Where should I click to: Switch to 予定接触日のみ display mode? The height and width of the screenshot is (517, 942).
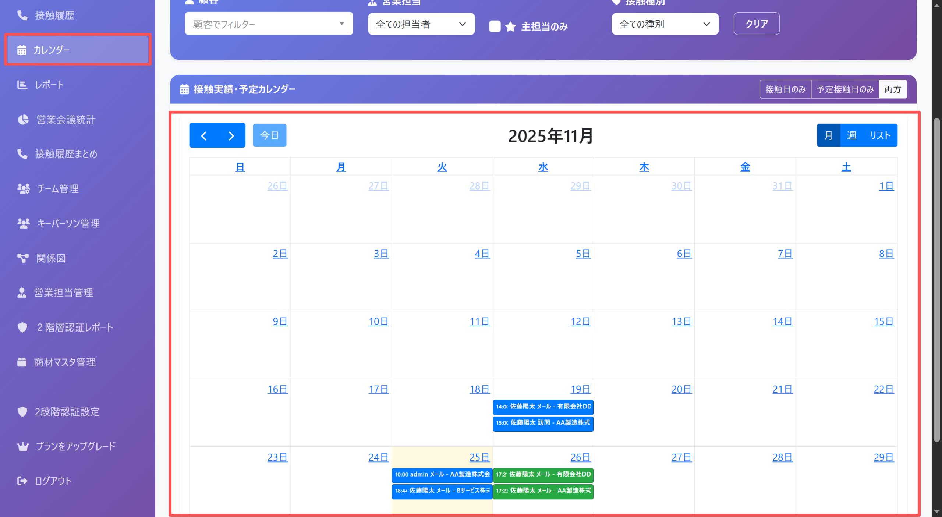845,89
